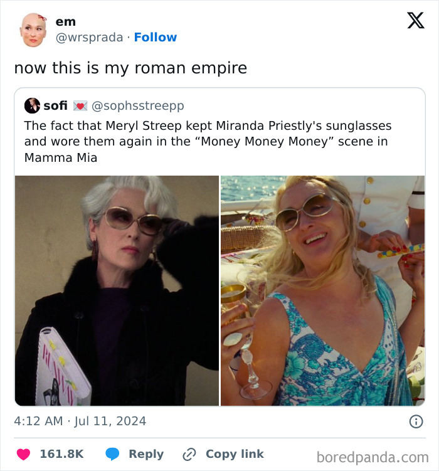Follow the @wrsprada account
The height and width of the screenshot is (471, 439).
(x=156, y=38)
